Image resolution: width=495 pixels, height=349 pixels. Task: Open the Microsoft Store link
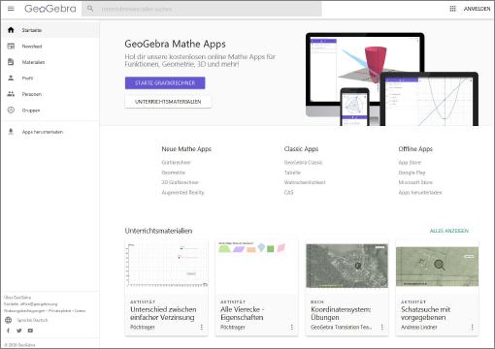pyautogui.click(x=415, y=182)
